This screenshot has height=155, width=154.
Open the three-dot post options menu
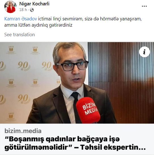pos(144,6)
